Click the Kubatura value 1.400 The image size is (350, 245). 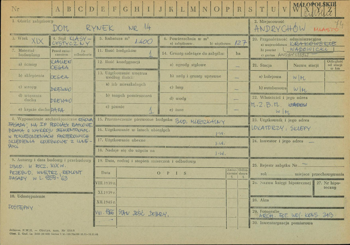[x=143, y=42]
